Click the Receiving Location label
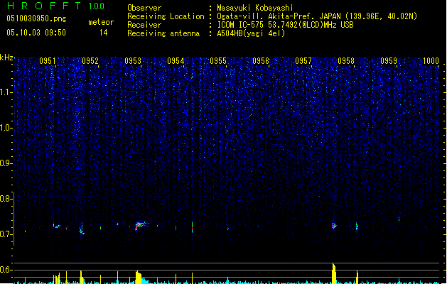The height and width of the screenshot is (284, 447). [x=166, y=16]
